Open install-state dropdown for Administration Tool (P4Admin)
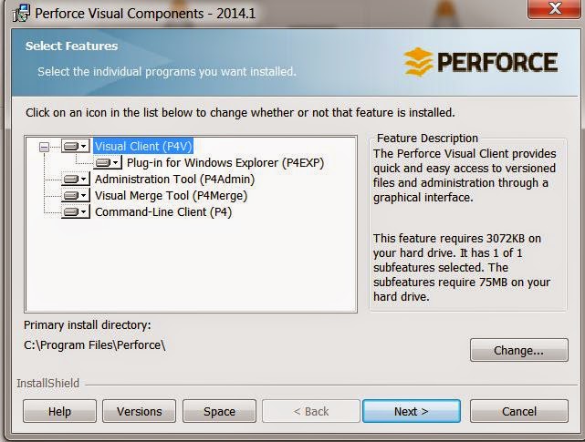Screen dimensions: 585x442 tap(76, 179)
